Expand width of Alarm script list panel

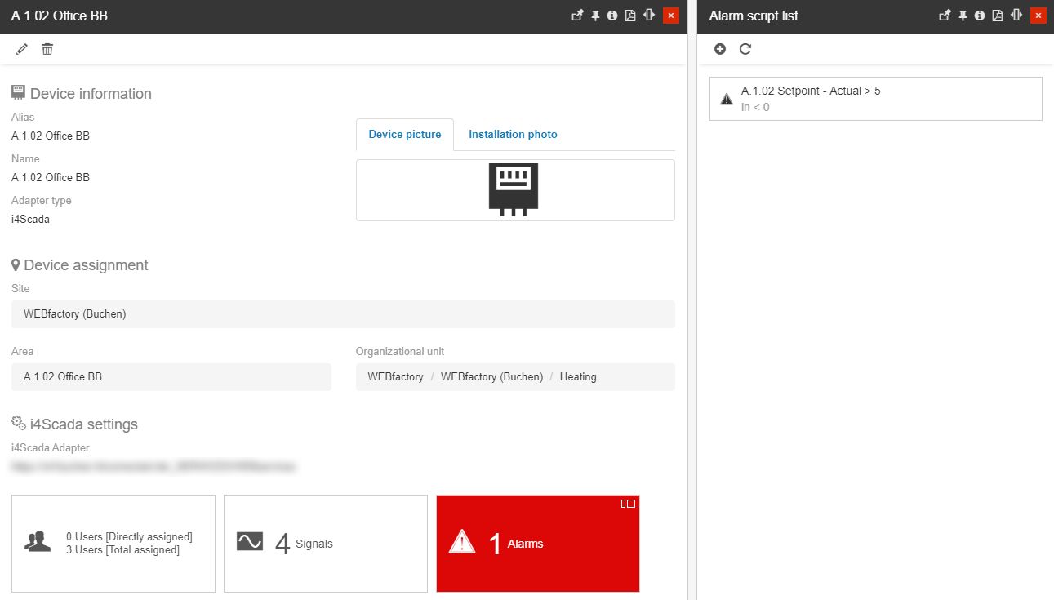1016,16
